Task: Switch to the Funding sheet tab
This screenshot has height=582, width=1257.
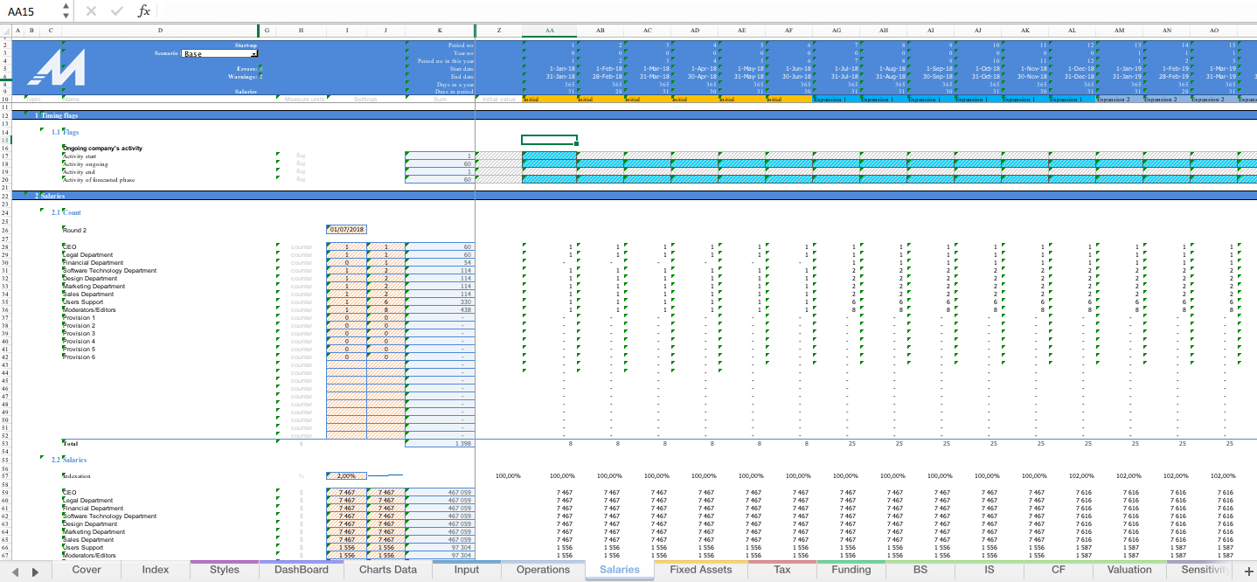Action: click(851, 570)
